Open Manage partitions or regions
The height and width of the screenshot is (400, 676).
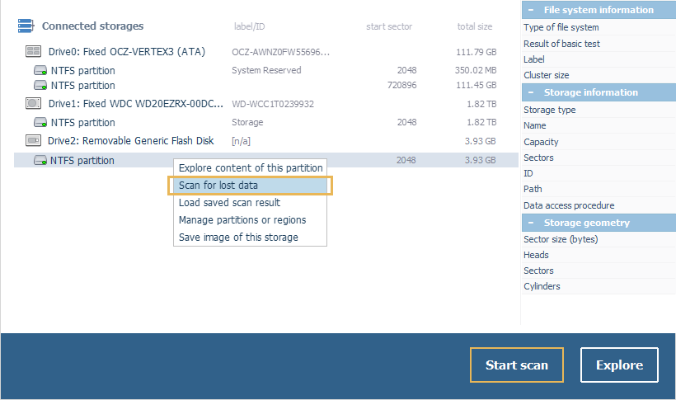tap(242, 220)
